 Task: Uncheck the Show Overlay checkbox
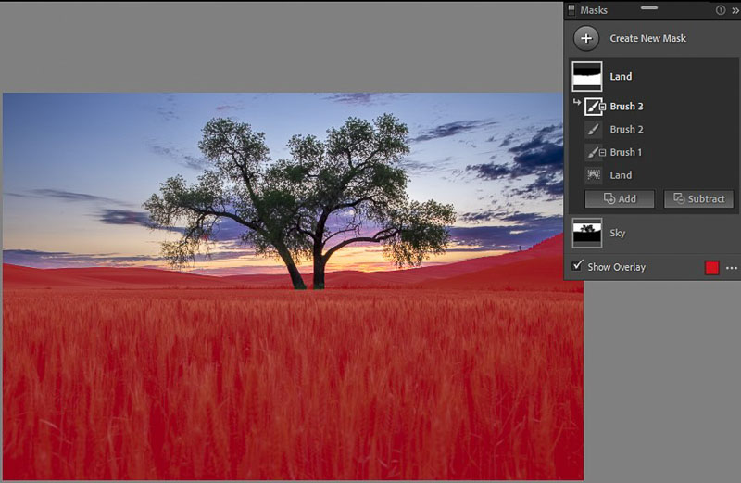[x=578, y=267]
